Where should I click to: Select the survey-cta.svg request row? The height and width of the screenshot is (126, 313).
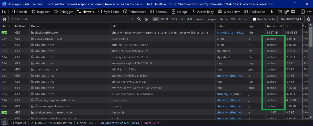tap(154, 63)
